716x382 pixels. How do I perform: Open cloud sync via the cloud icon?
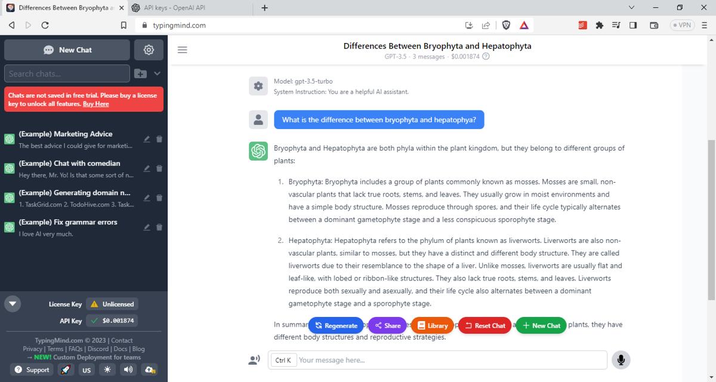click(149, 369)
